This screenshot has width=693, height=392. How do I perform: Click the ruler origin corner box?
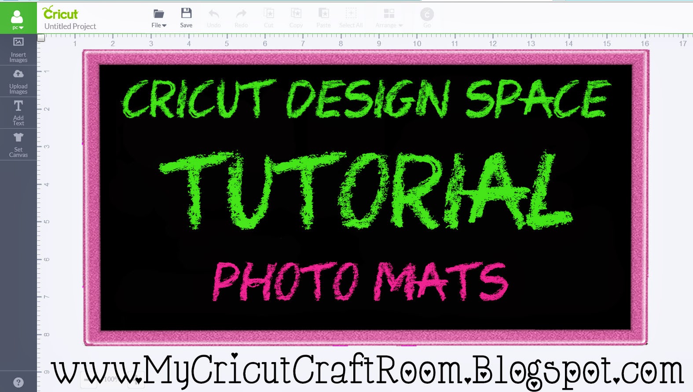41,38
